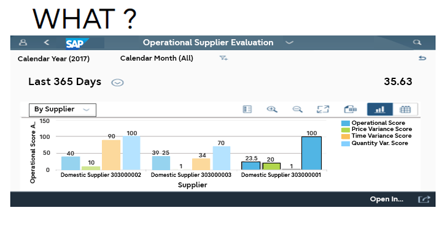The image size is (442, 243).
Task: Expand the Last 365 Days chevron
Action: [117, 83]
